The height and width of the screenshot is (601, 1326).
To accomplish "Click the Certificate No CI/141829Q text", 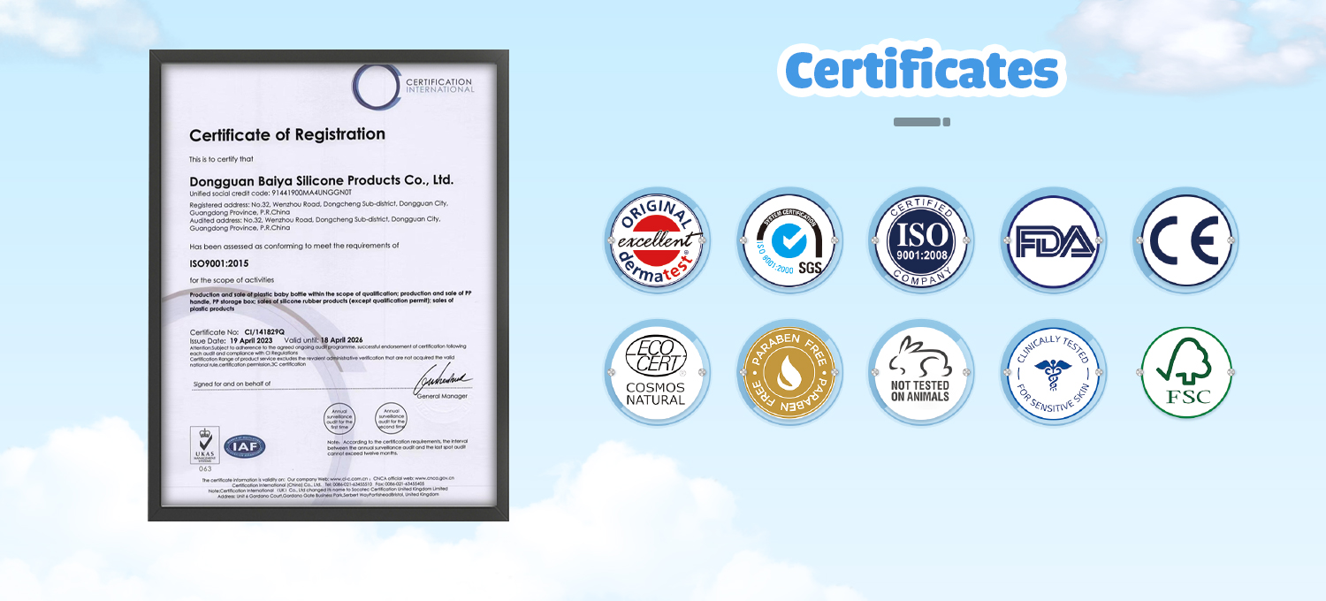I will coord(237,331).
